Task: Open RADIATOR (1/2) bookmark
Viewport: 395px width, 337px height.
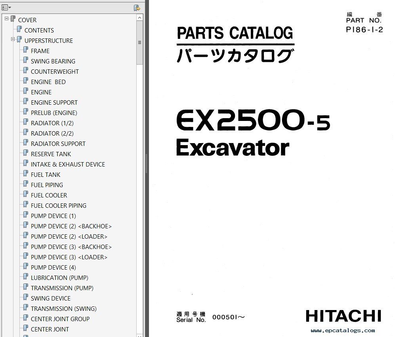Action: point(52,123)
